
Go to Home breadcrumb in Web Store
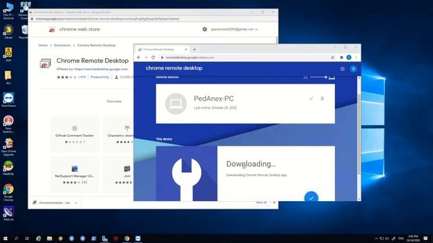pos(43,45)
